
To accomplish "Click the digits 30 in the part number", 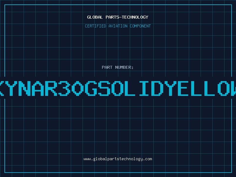I will coord(71,88).
